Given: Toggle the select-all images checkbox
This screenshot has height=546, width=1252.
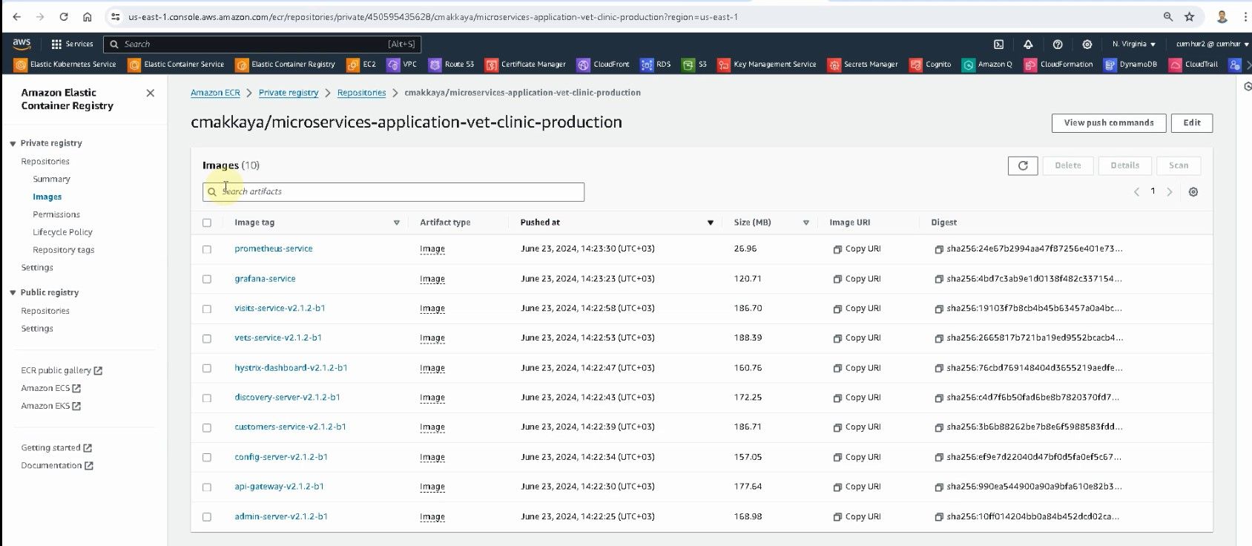Looking at the screenshot, I should coord(207,223).
